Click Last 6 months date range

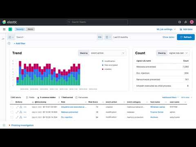[x=120, y=37]
